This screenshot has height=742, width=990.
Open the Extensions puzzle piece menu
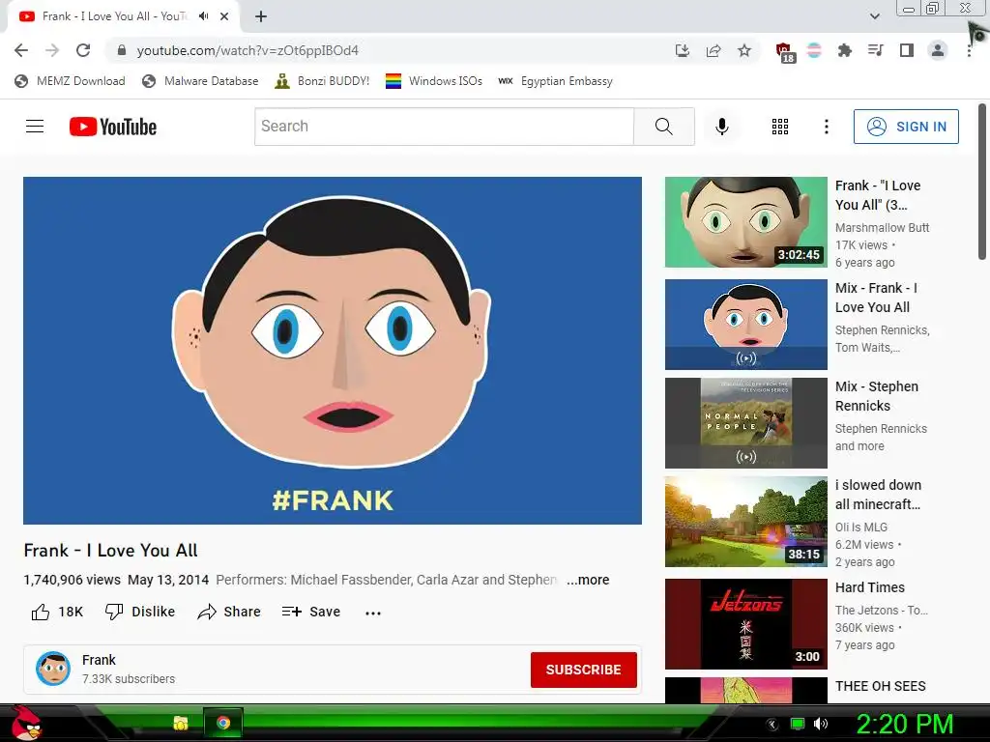click(845, 50)
